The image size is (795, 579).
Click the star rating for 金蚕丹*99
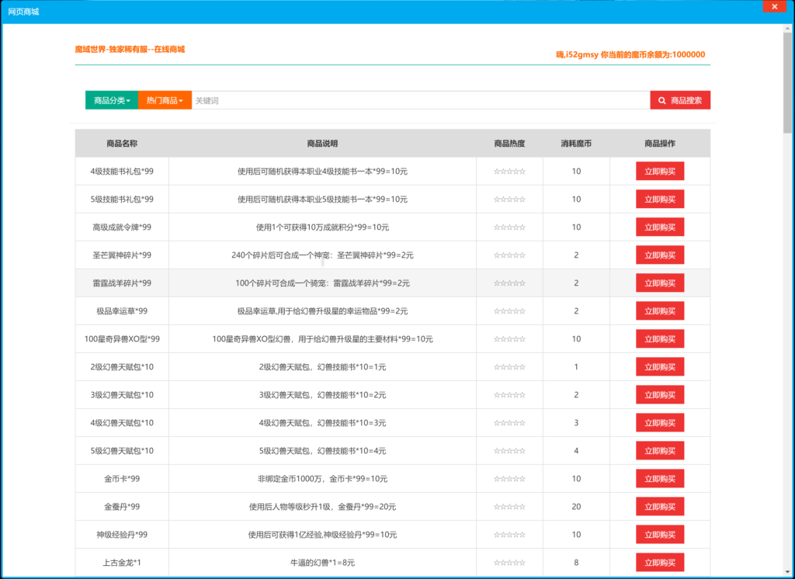click(x=509, y=506)
